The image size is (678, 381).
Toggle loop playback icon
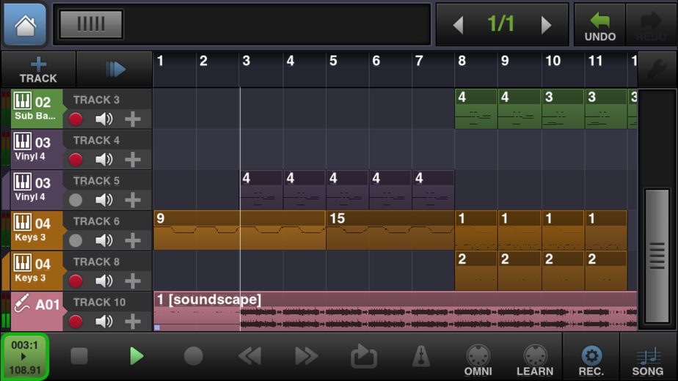[364, 356]
